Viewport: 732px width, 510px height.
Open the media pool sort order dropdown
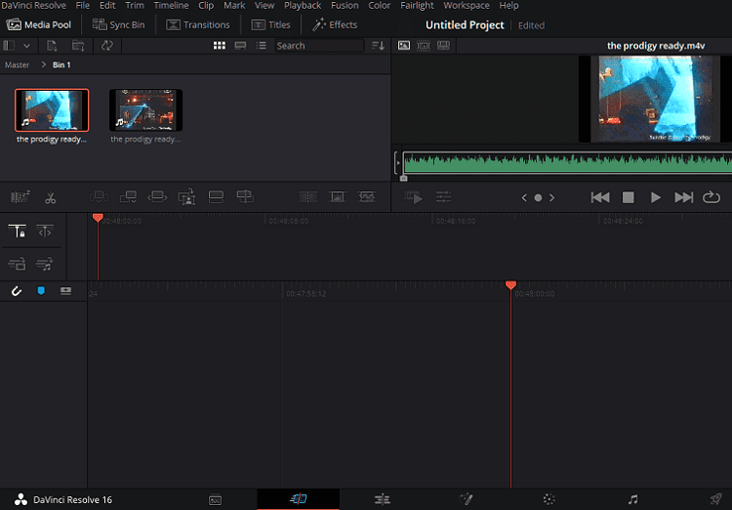[x=378, y=45]
